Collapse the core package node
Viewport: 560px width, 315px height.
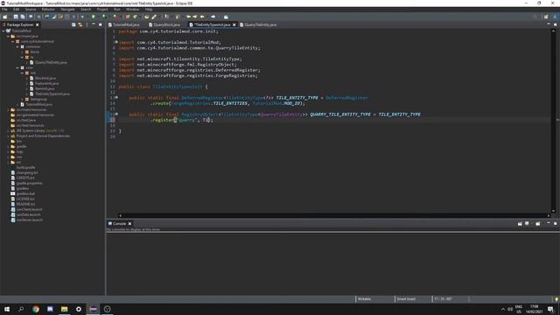(x=17, y=67)
